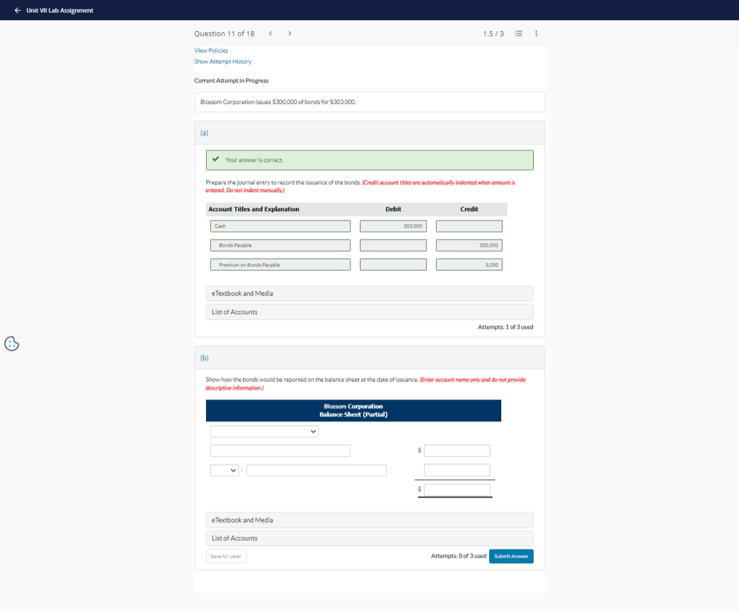
Task: Click 'Attempts: 1 of 3 used' text
Action: 505,327
